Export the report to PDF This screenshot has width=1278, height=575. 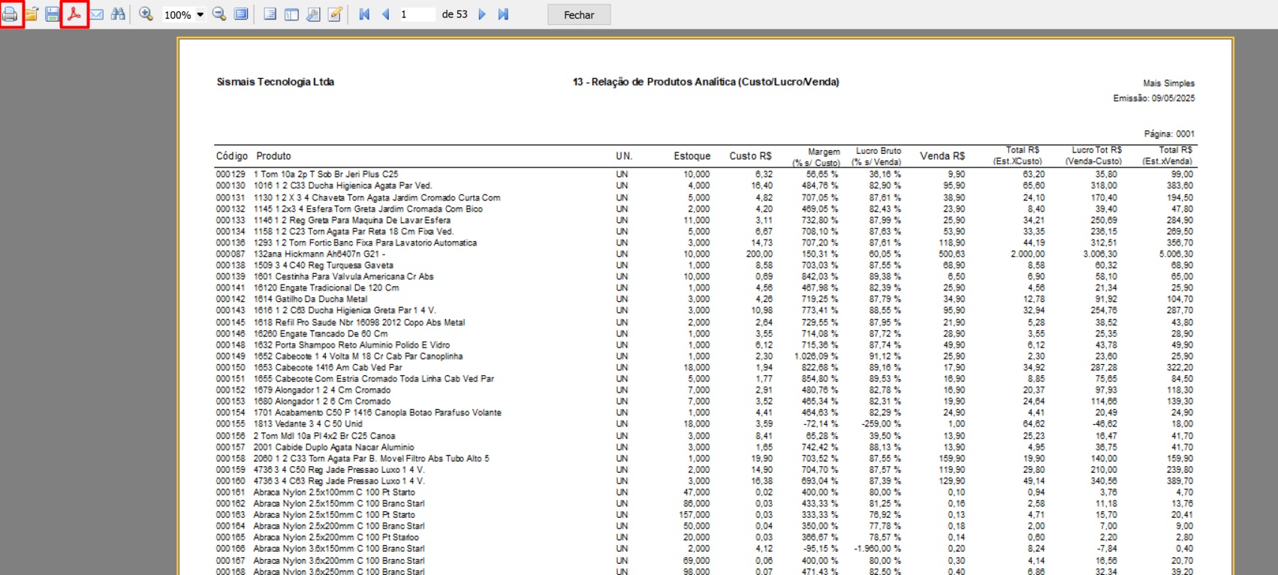point(74,14)
